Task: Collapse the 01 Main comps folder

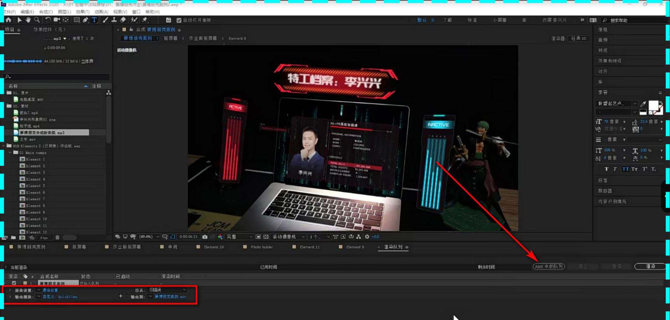Action: tap(10, 153)
